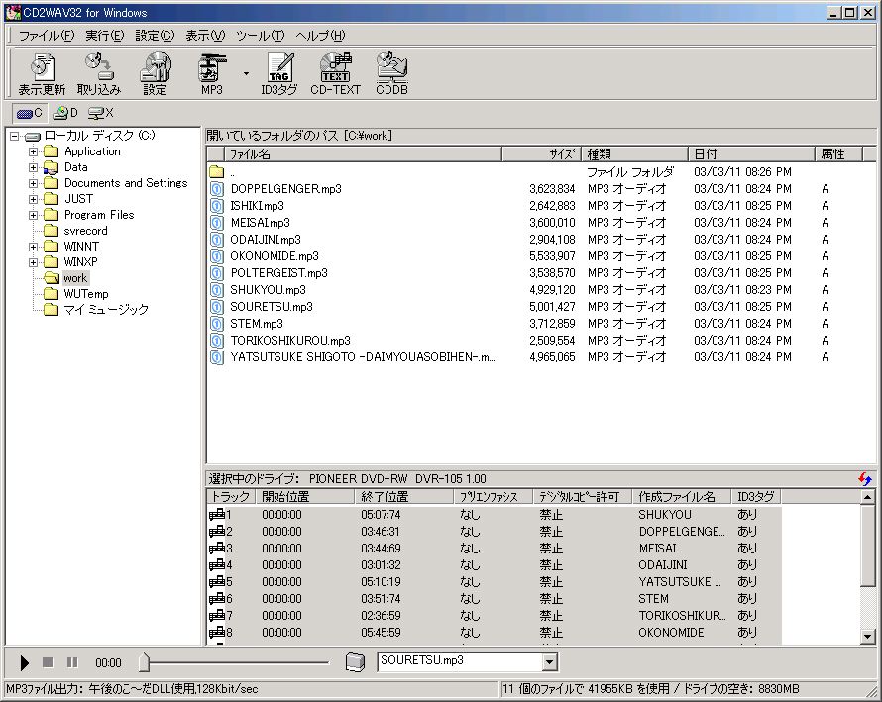Viewport: 882px width, 702px height.
Task: Click the ODAIJINI.mp3 file icon
Action: [217, 240]
